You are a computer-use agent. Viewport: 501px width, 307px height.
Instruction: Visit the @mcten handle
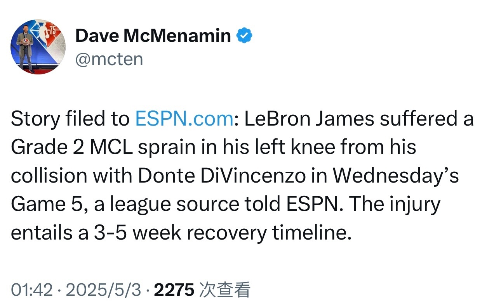pyautogui.click(x=109, y=59)
